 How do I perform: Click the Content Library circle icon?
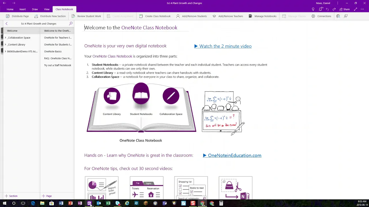point(112,96)
